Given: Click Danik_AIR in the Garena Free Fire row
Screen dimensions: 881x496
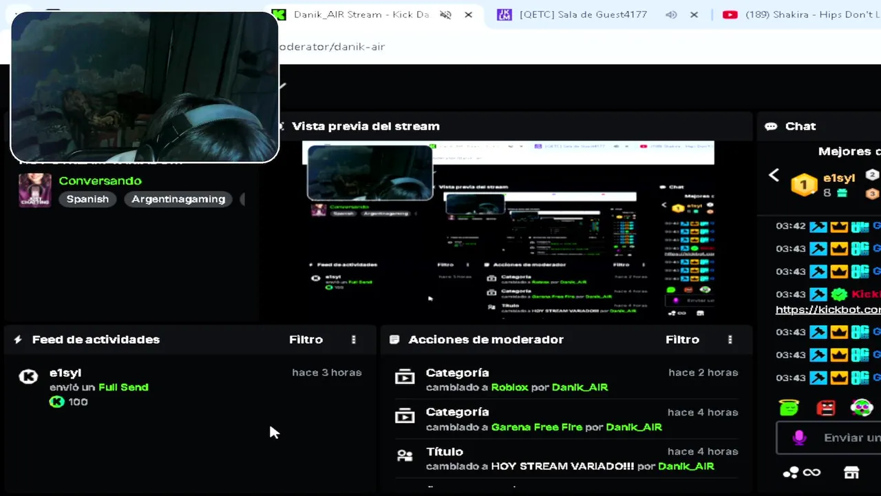Looking at the screenshot, I should (634, 427).
